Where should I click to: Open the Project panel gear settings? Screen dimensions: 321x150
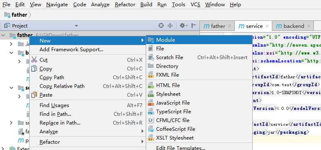click(x=184, y=25)
